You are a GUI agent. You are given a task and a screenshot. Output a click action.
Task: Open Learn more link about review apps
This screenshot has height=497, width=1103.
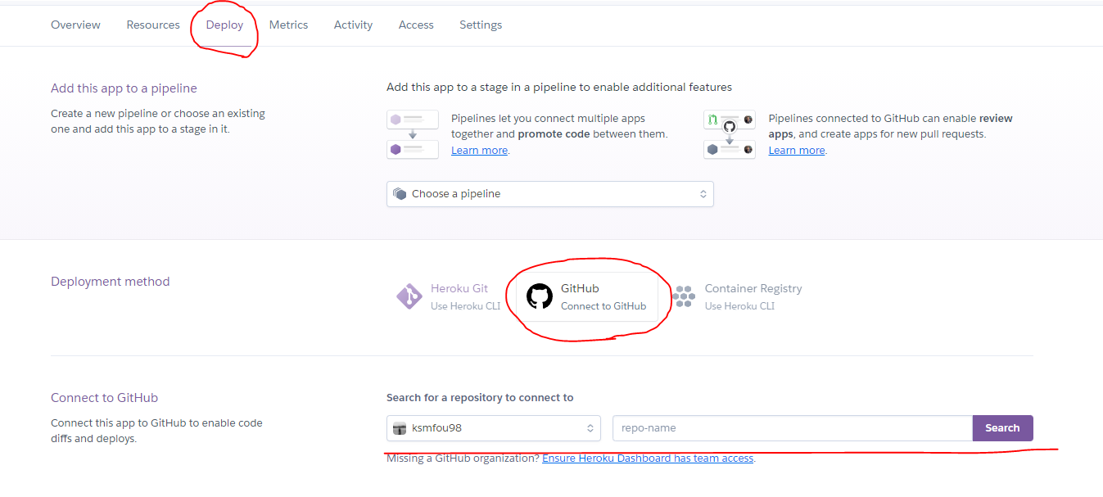coord(797,151)
